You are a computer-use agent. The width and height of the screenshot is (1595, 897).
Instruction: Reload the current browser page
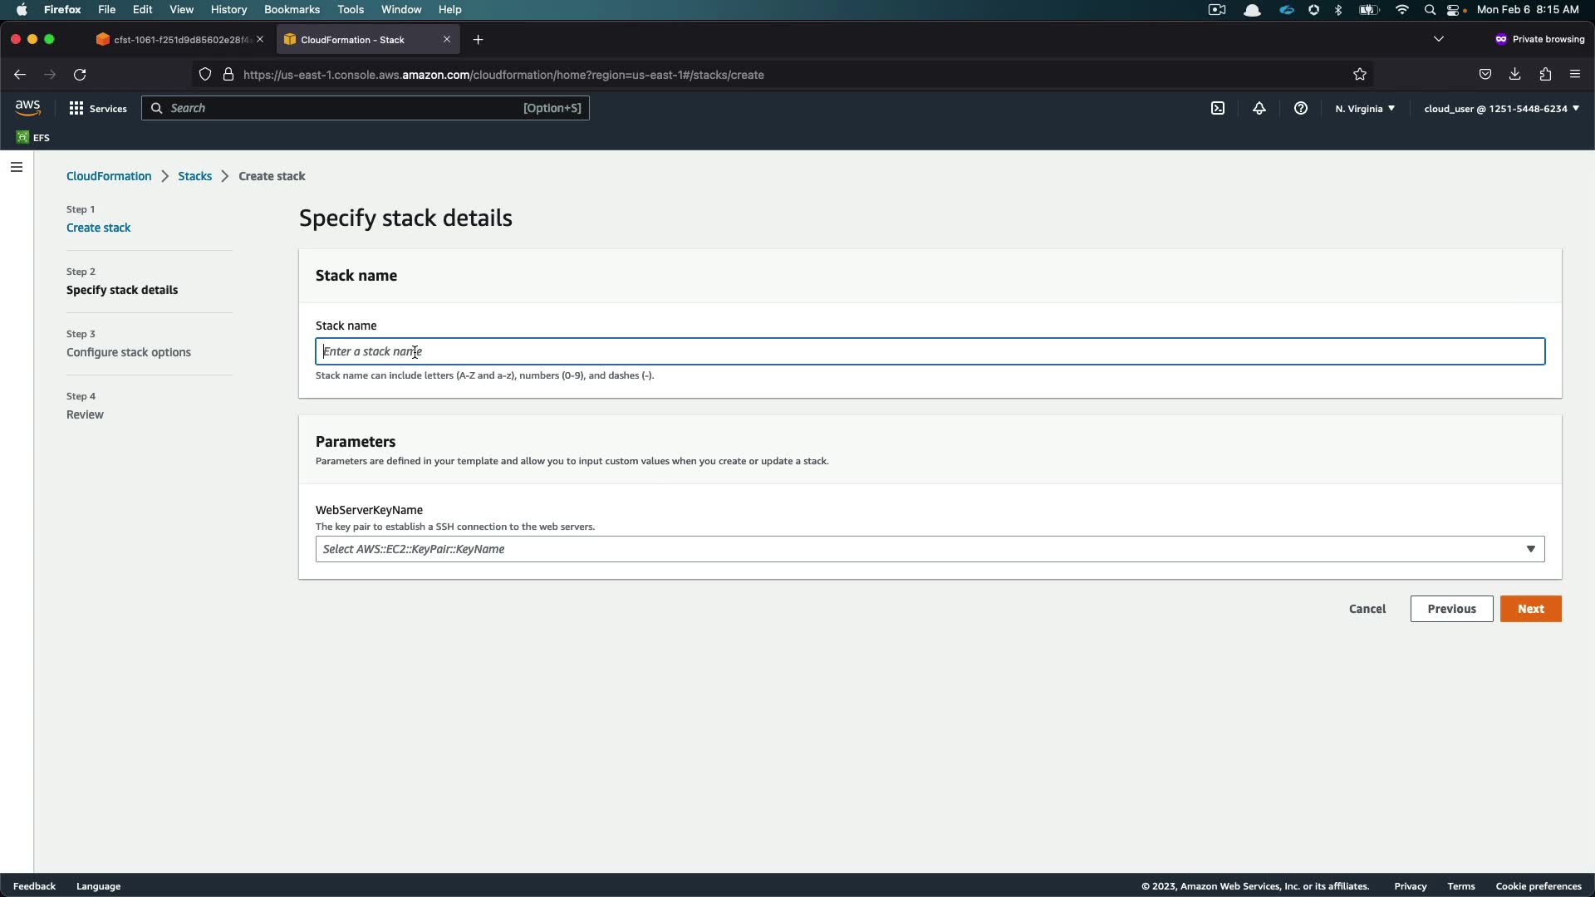[x=80, y=75]
